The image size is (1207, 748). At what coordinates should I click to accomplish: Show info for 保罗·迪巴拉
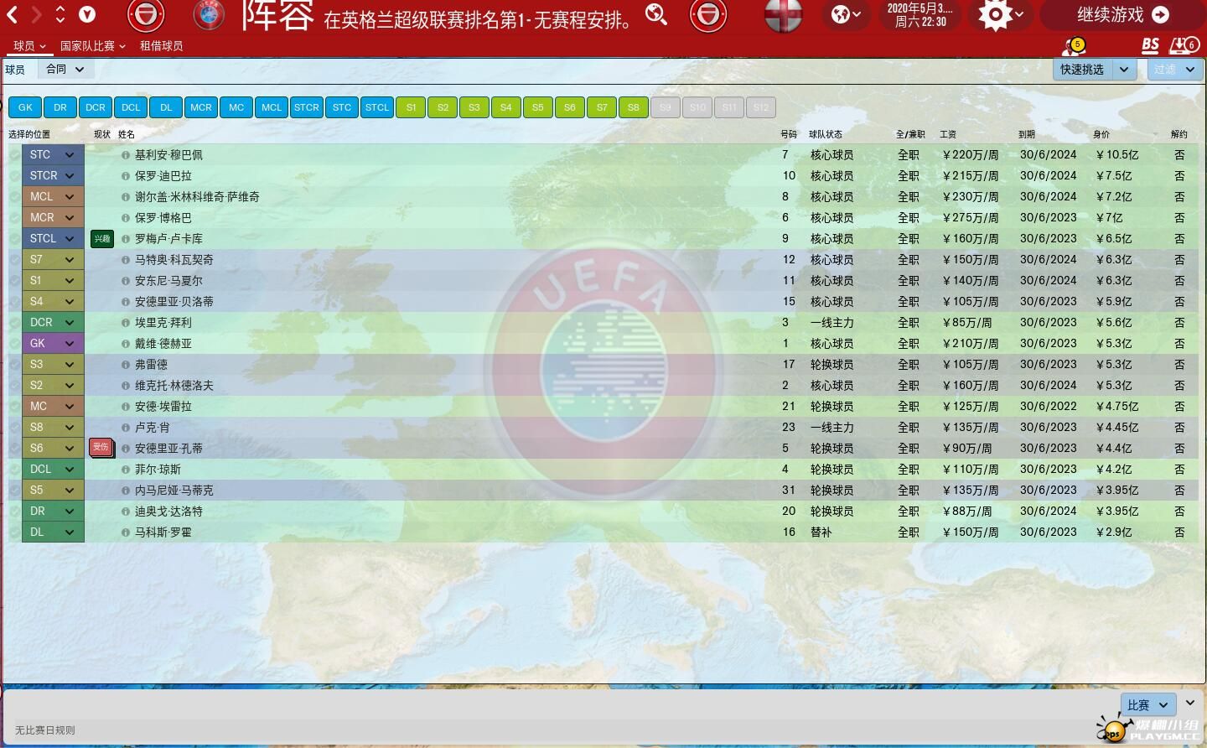(126, 176)
